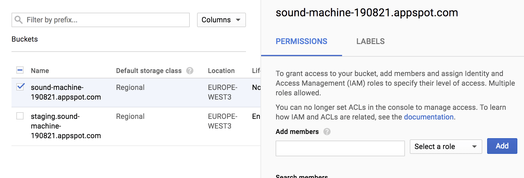Expand the Select a role dropdown

(445, 147)
